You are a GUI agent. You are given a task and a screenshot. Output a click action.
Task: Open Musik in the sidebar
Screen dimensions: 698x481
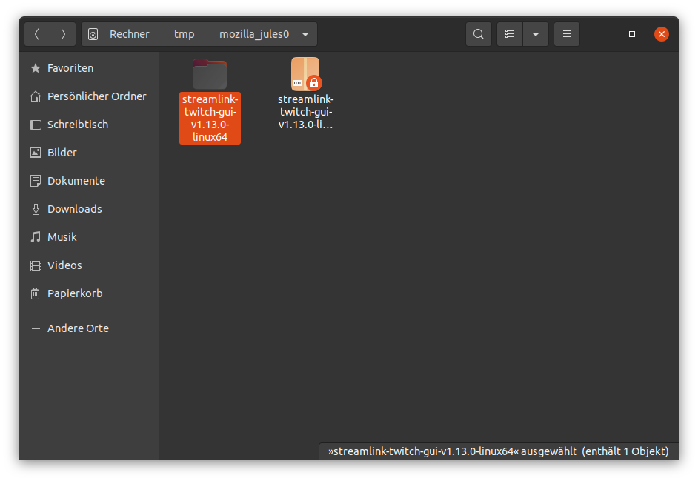(89, 237)
